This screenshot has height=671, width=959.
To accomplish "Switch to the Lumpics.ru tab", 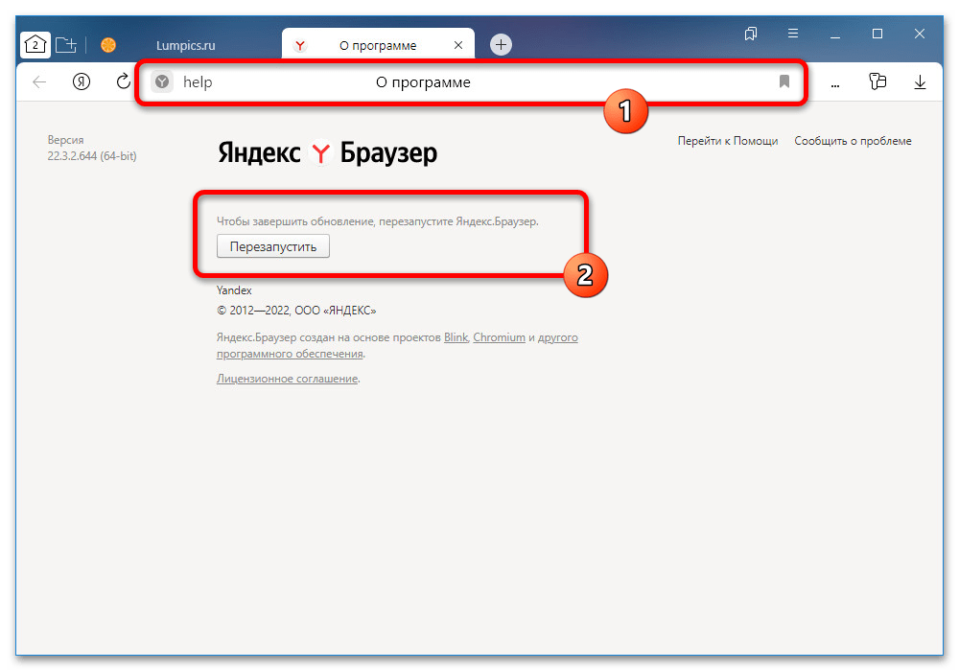I will (x=185, y=45).
